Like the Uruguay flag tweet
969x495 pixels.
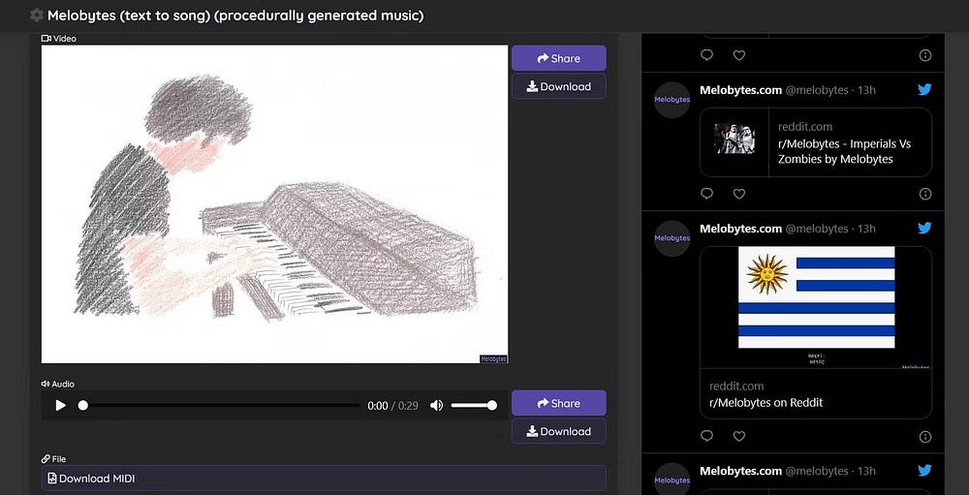(x=739, y=436)
